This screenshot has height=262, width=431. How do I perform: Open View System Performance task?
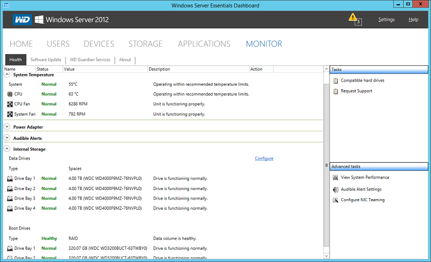pyautogui.click(x=365, y=177)
